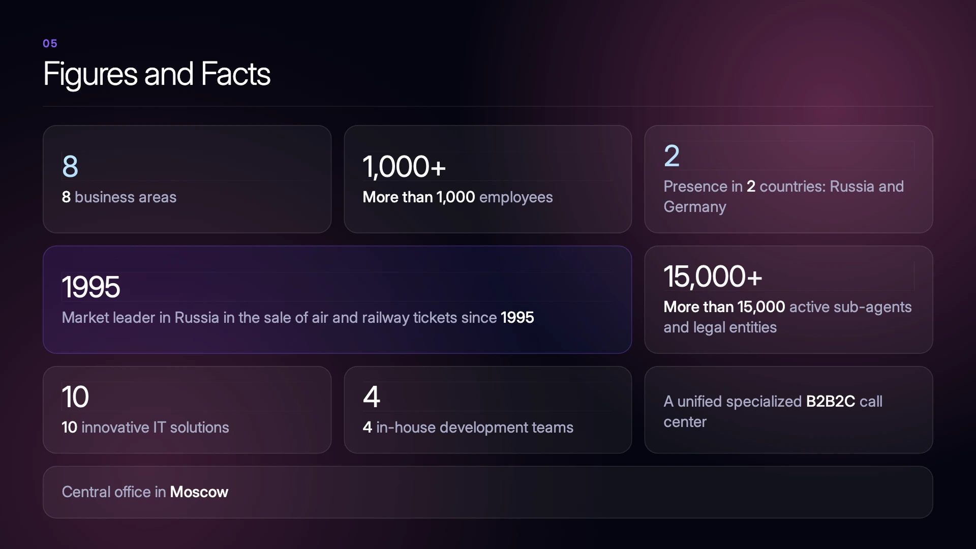
Task: Select the slide number 05 label
Action: coord(50,44)
